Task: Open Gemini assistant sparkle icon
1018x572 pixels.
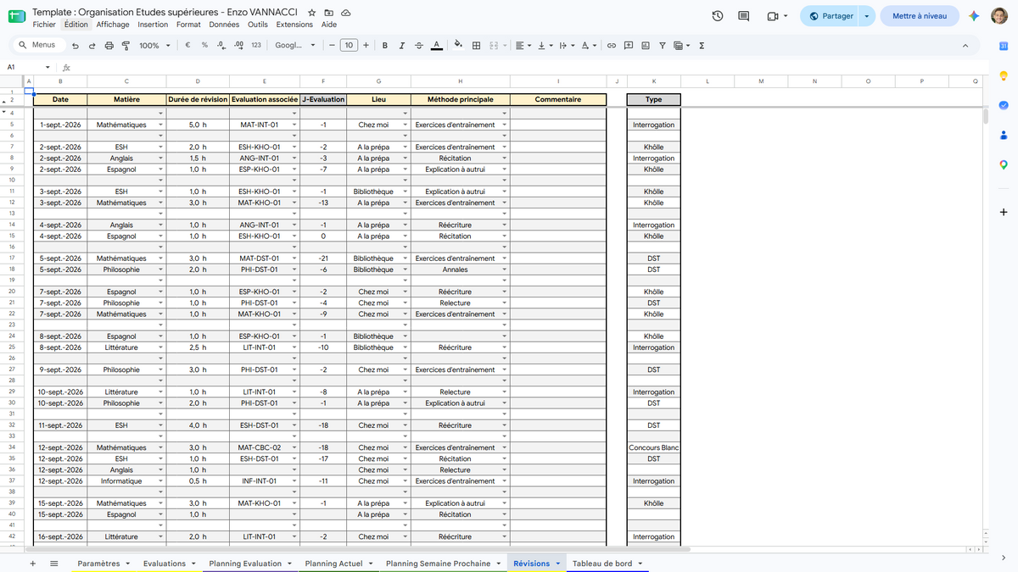Action: coord(975,16)
